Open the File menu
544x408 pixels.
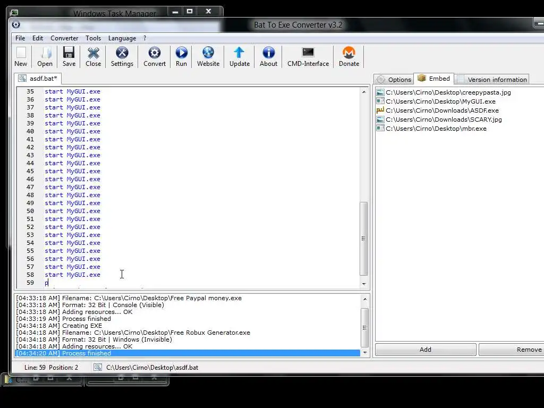coord(20,38)
